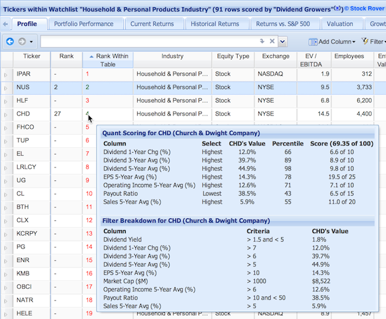Viewport: 386px width, 319px height.
Task: Select the HELE ticker cell
Action: point(32,313)
